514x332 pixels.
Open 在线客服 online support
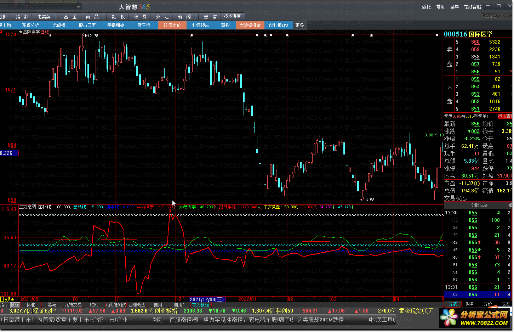[473, 7]
